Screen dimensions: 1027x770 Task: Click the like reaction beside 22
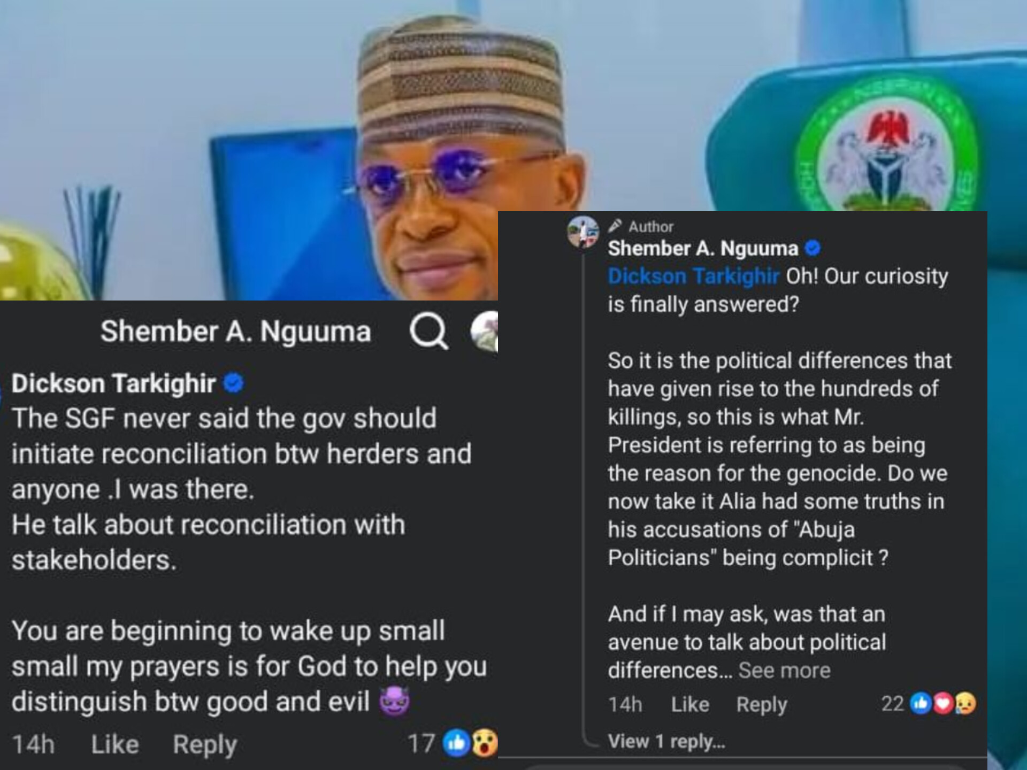(x=921, y=704)
